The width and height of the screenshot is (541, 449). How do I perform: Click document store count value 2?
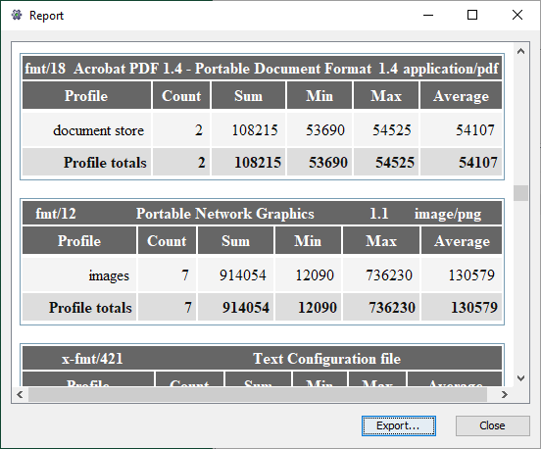(181, 130)
